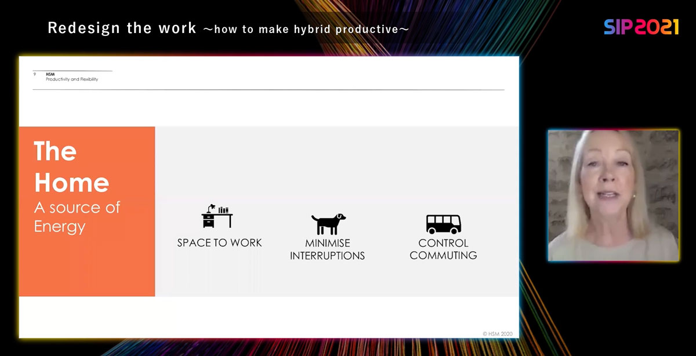The width and height of the screenshot is (696, 356).
Task: Click the desk with lamp icon
Action: tap(217, 216)
